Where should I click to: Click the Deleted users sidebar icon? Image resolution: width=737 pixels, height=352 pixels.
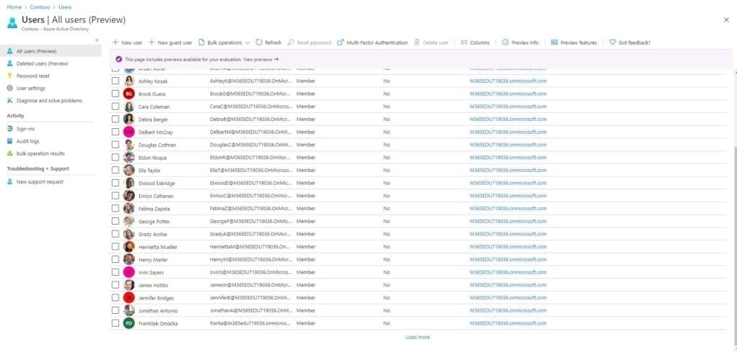[x=10, y=63]
